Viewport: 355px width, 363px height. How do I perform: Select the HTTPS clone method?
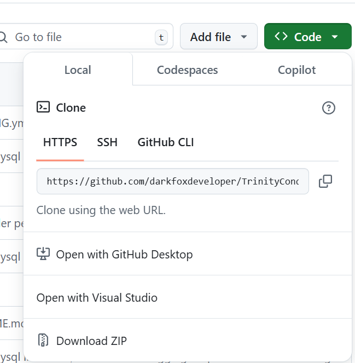60,142
